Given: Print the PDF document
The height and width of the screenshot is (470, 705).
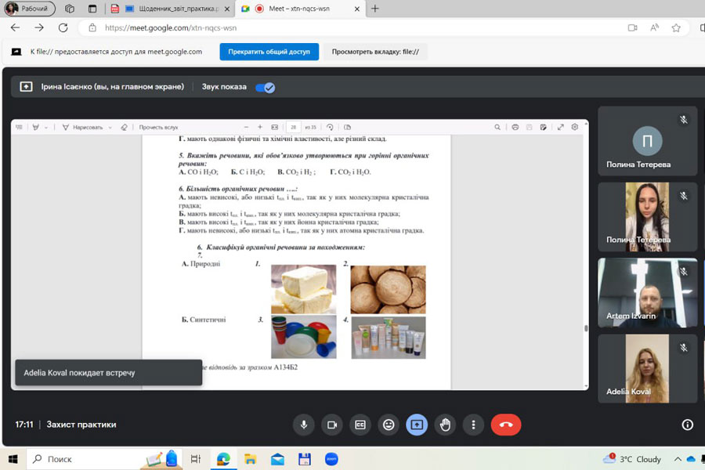Looking at the screenshot, I should tap(515, 127).
